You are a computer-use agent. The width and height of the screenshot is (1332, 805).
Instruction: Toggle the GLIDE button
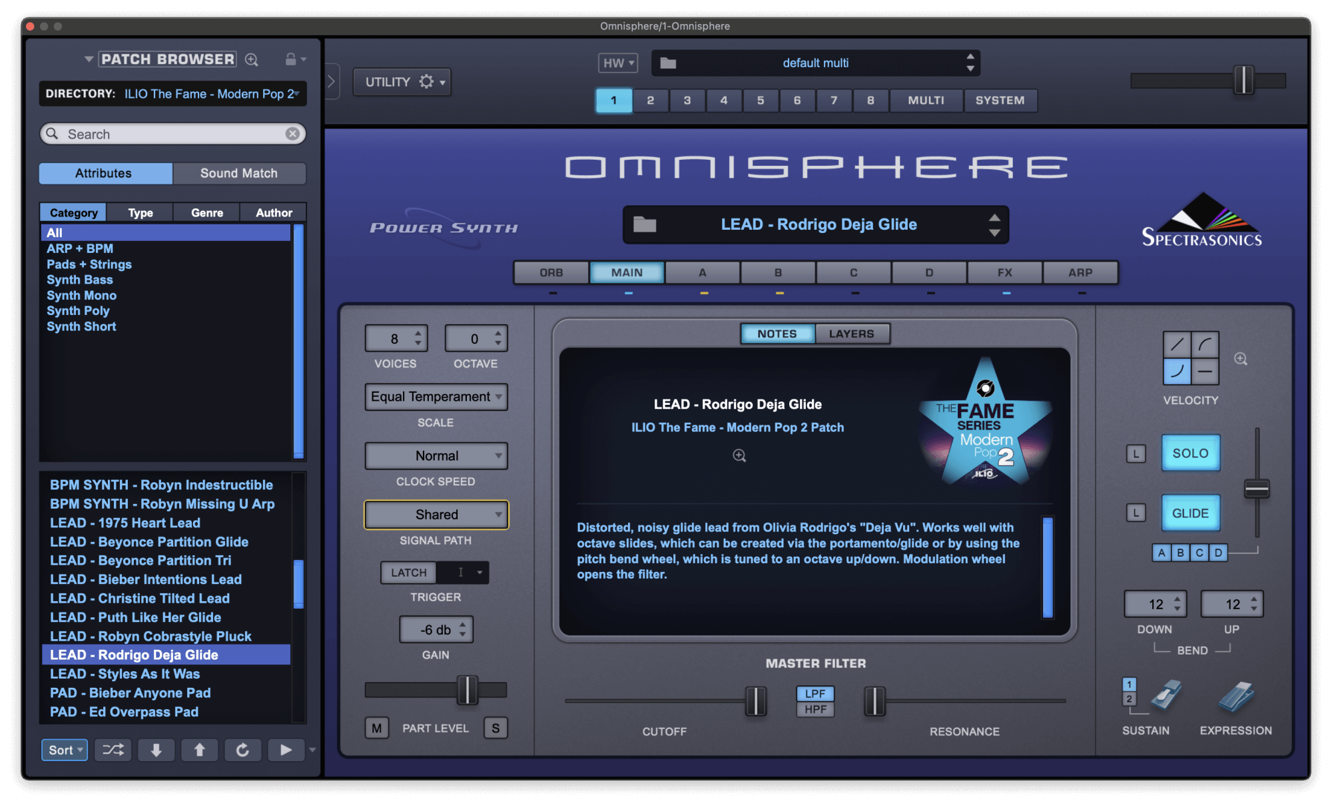point(1190,513)
